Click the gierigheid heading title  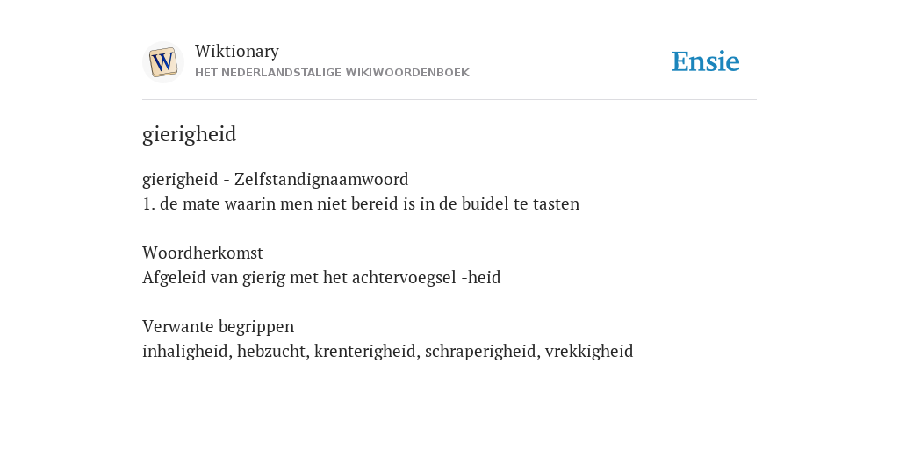190,134
